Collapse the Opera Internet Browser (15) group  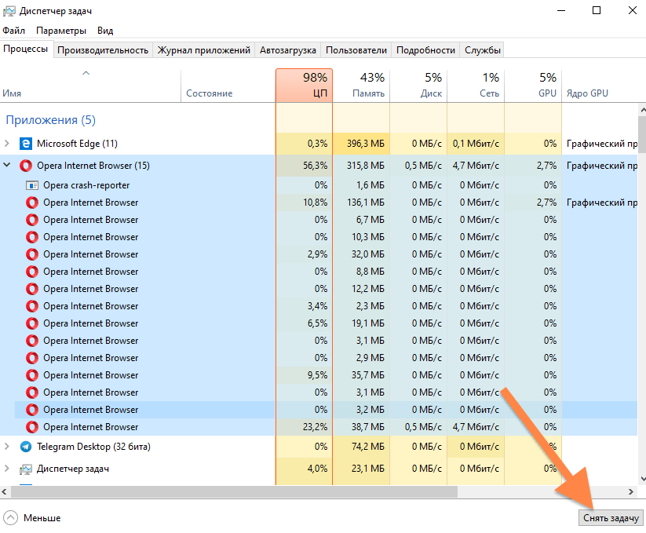[x=6, y=165]
